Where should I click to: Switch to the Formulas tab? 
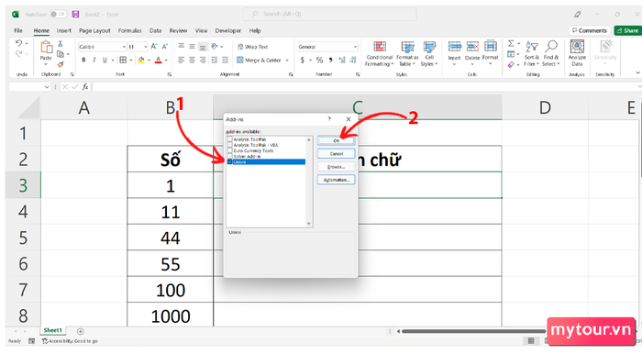[x=130, y=30]
